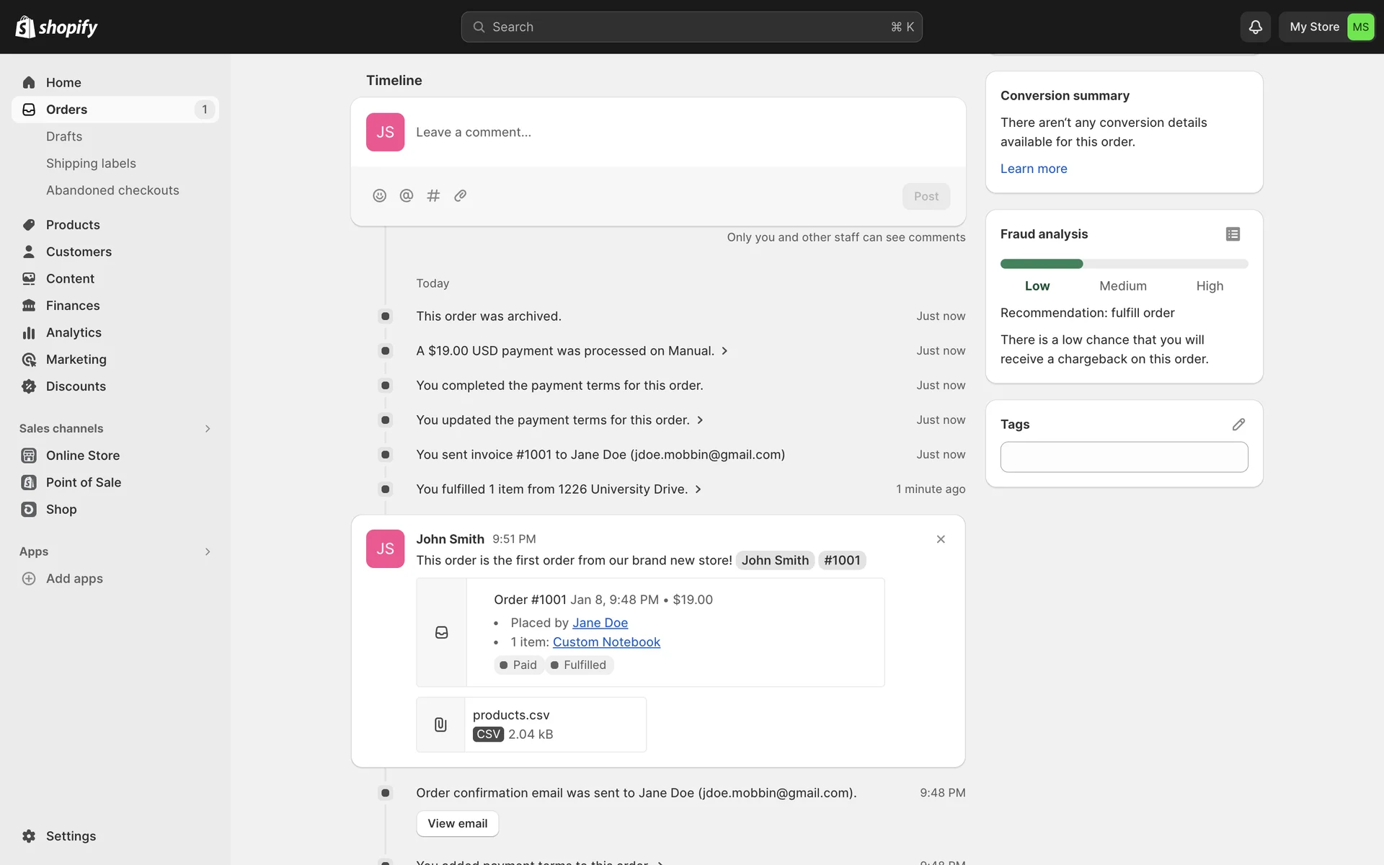Click the View email button
The width and height of the screenshot is (1384, 865).
[x=457, y=823]
